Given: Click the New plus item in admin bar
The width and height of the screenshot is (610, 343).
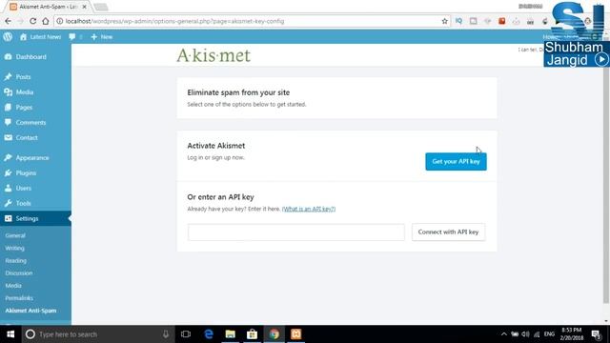Looking at the screenshot, I should click(102, 37).
